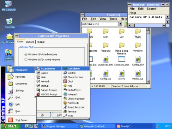
Task: Launch Notepad from Accessories submenu
Action: (76, 94)
